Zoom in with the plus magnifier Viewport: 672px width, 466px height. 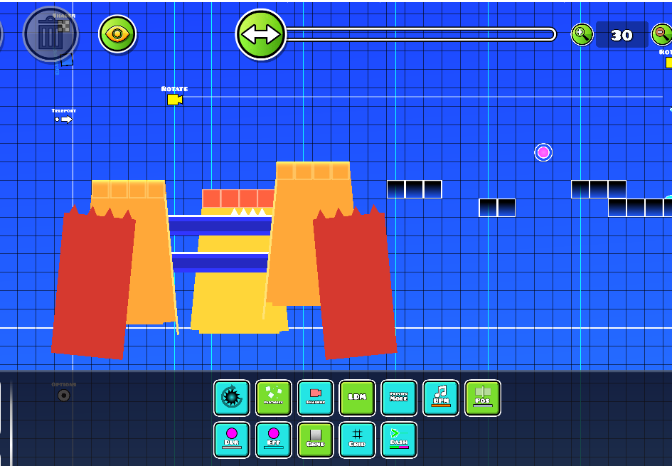582,34
